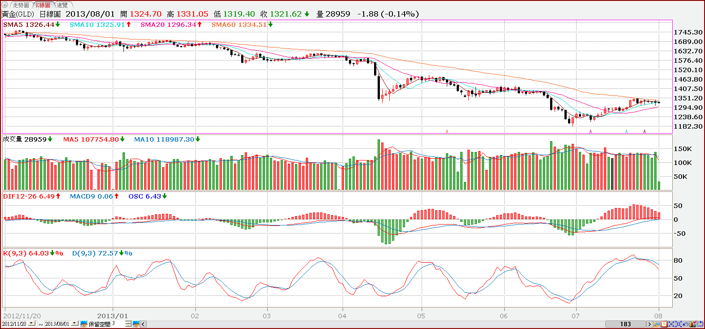Open the 速覽 tab
Viewport: 705px width, 329px height.
(x=62, y=5)
